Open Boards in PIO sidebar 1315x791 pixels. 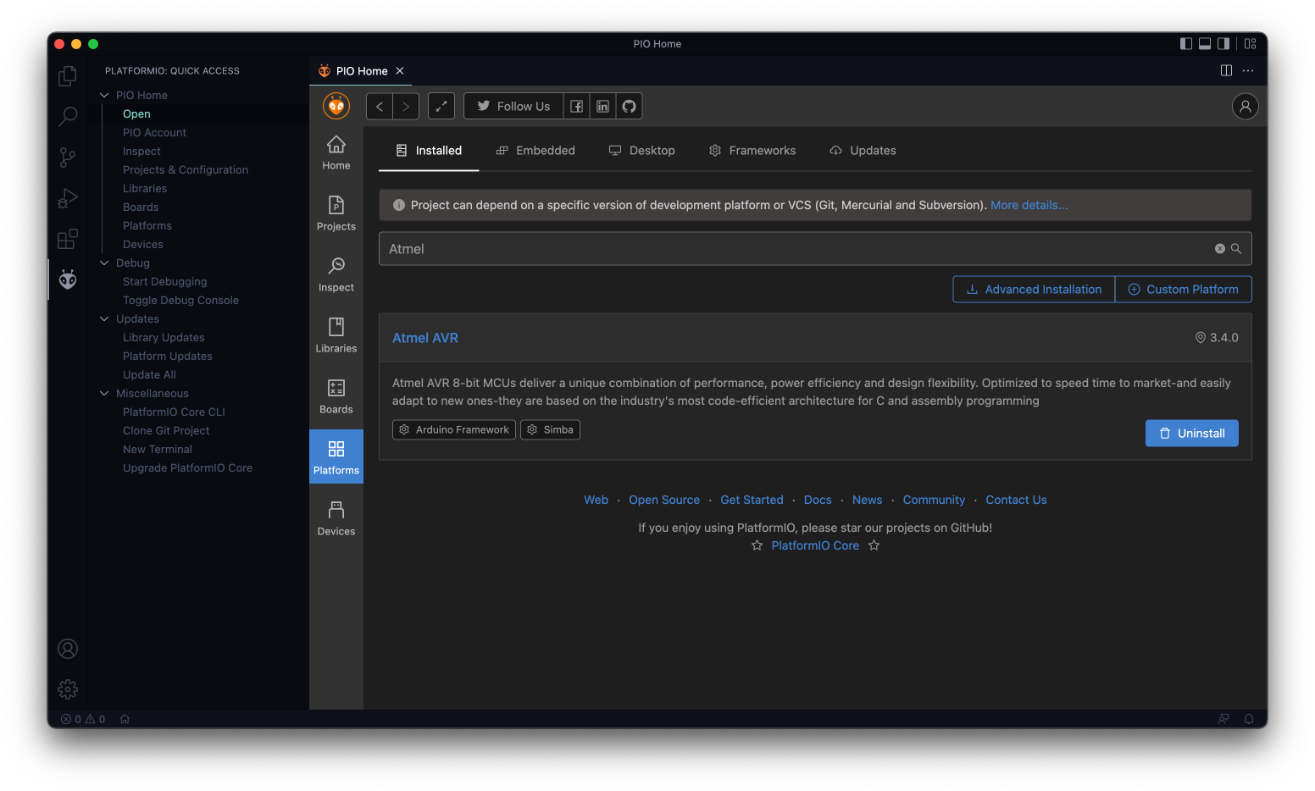pyautogui.click(x=336, y=397)
